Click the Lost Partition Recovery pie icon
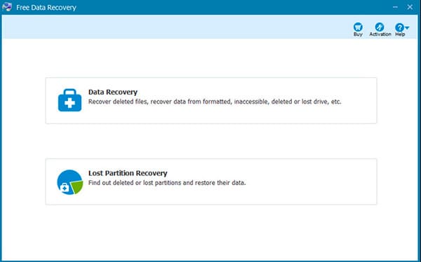Screen dimensions: 421x262 pos(69,182)
